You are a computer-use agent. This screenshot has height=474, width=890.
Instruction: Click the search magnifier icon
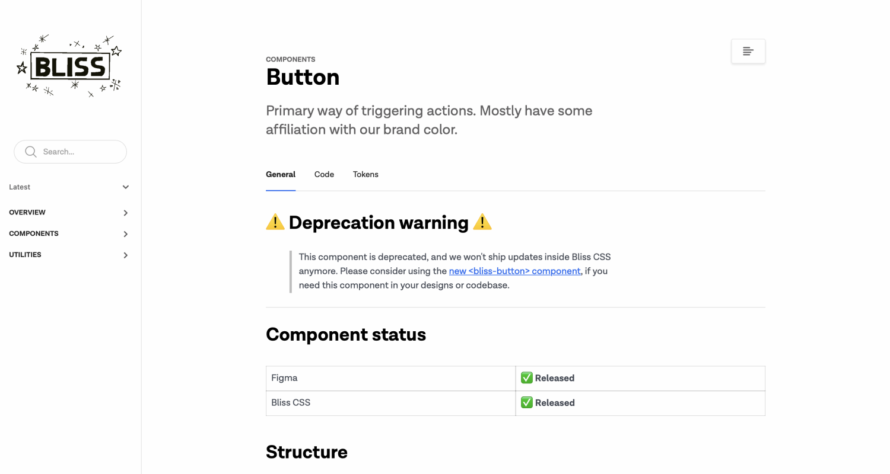31,152
